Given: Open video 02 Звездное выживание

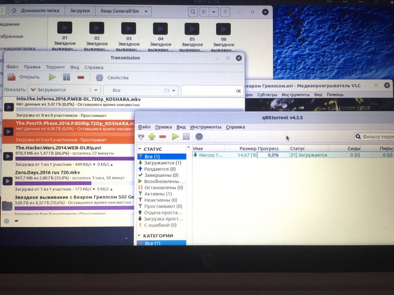Looking at the screenshot, I should 97,36.
